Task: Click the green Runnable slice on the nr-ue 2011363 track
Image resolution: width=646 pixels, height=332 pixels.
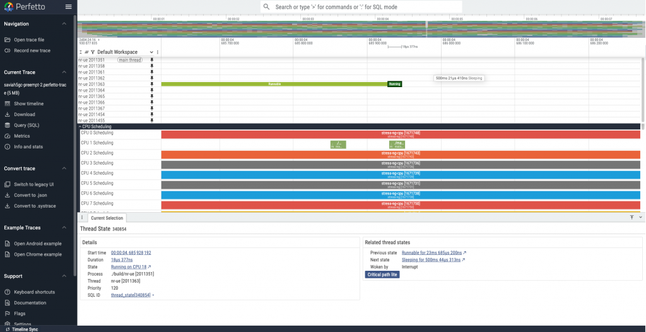Action: pos(274,84)
